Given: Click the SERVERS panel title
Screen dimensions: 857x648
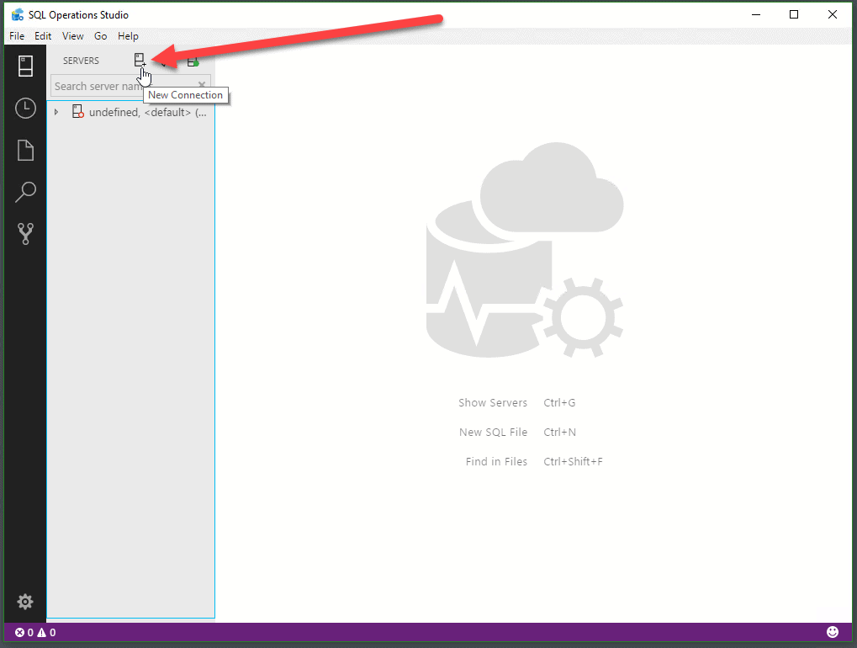Looking at the screenshot, I should [x=81, y=61].
